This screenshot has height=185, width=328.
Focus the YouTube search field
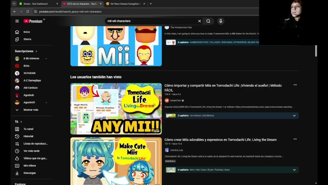point(151,21)
